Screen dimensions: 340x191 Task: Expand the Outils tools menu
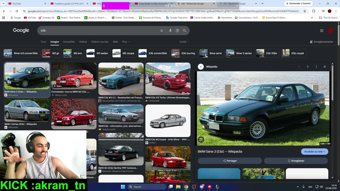pos(184,42)
